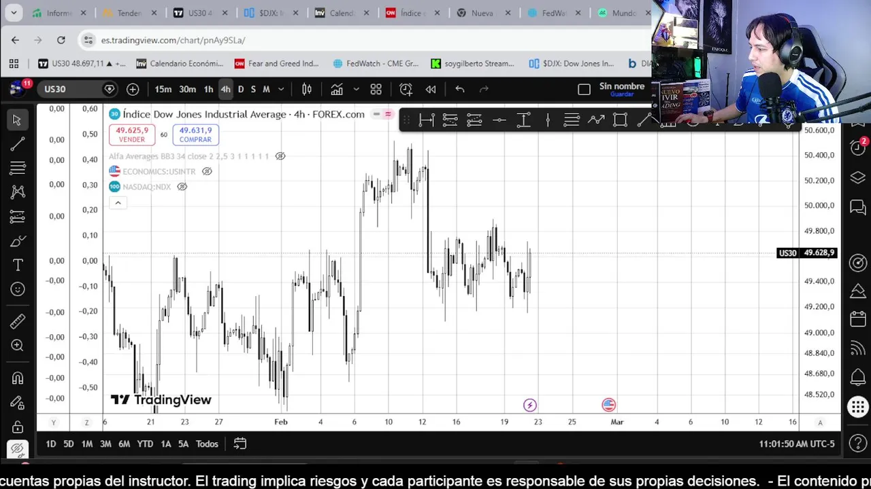This screenshot has width=871, height=489.
Task: Select the 4h timeframe
Action: click(x=225, y=89)
